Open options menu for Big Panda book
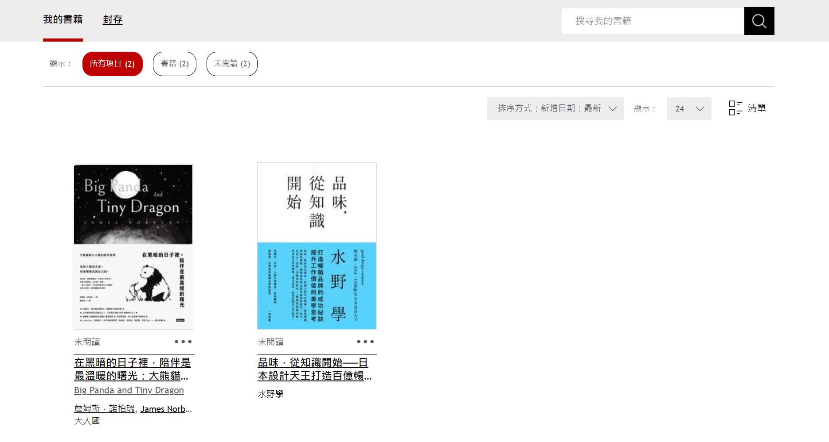Viewport: 829px width, 442px height. (183, 342)
